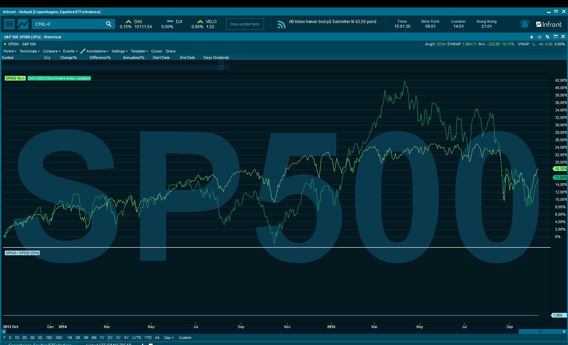Click the Annotations line-drawing icon
The width and height of the screenshot is (568, 345).
[x=83, y=51]
